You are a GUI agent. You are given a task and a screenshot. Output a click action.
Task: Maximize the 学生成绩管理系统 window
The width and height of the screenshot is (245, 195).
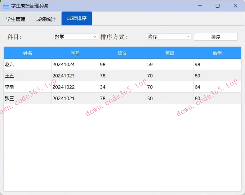(217, 6)
